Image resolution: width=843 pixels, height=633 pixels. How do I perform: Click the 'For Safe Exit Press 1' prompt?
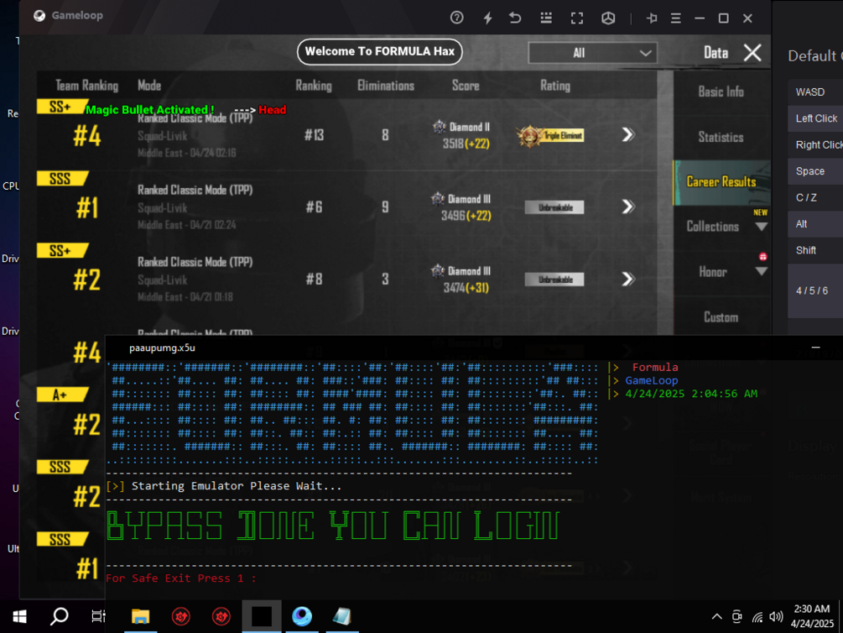point(180,578)
